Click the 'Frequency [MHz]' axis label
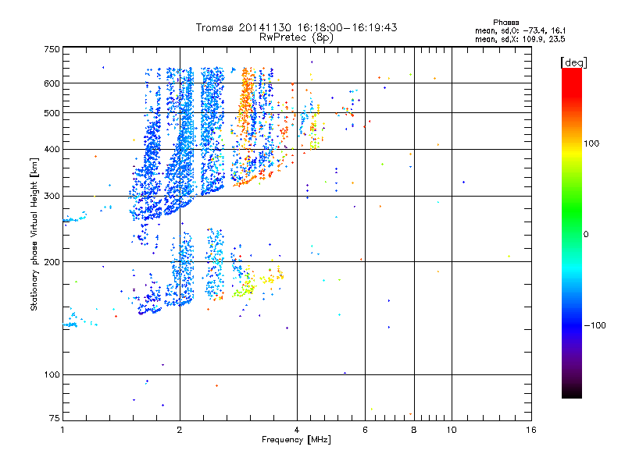 (x=296, y=440)
